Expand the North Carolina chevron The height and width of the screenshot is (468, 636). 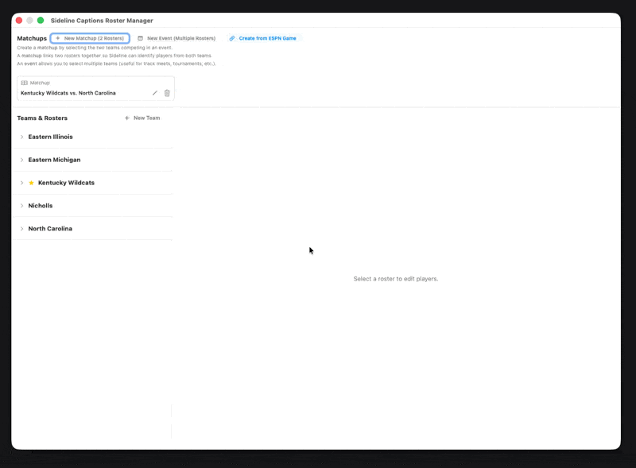(x=21, y=229)
